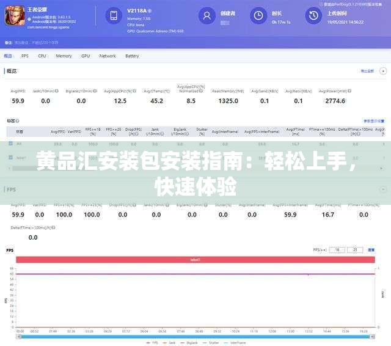Click the Avg(AppCPU) value 12.5

click(x=120, y=101)
